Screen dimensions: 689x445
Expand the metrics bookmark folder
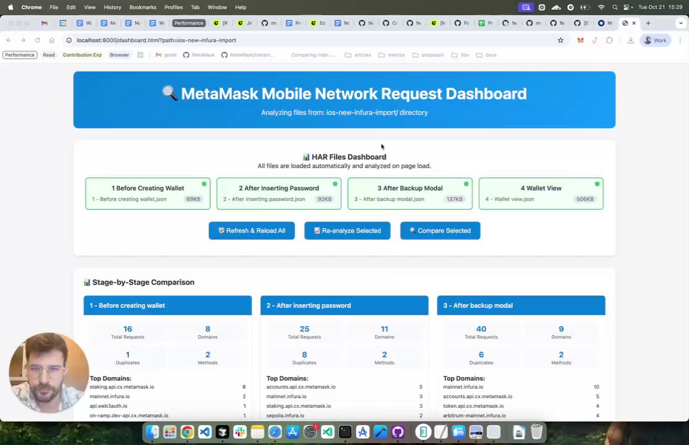click(392, 55)
